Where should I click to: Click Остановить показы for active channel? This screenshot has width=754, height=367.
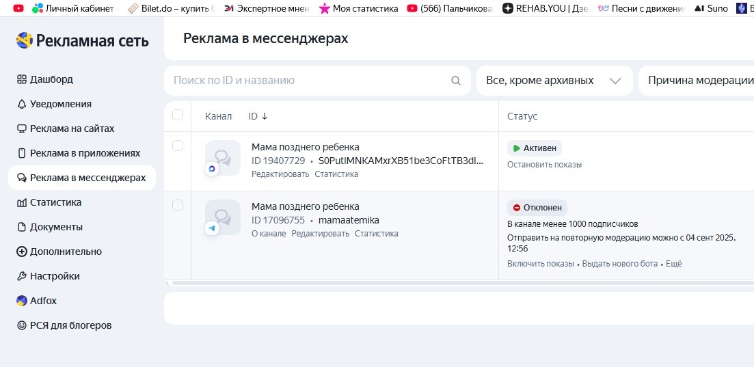pos(544,165)
